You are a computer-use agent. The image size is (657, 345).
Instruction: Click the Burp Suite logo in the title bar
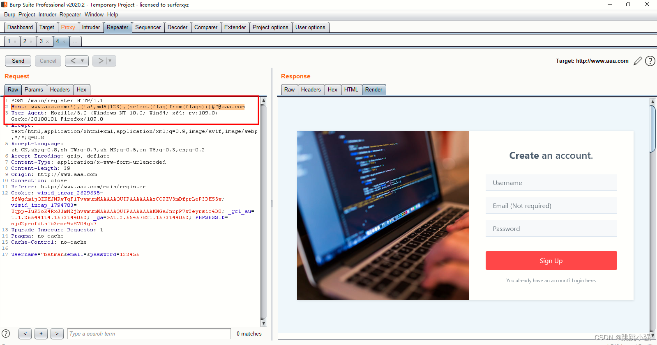pos(4,5)
